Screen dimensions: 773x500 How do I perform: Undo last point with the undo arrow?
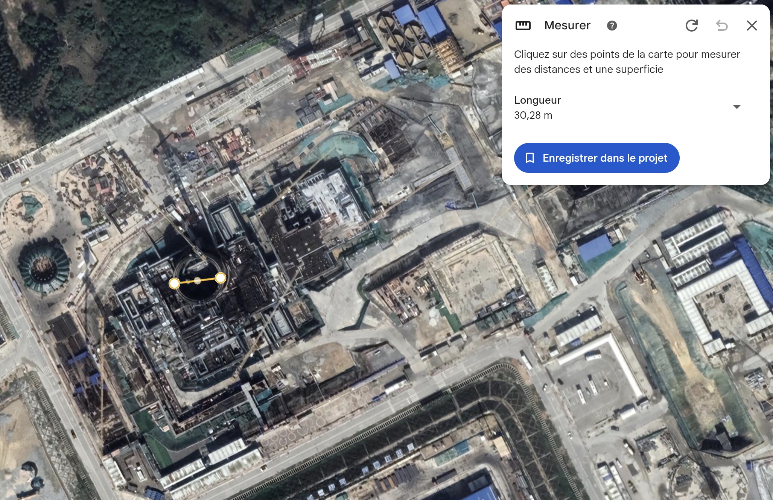coord(722,26)
